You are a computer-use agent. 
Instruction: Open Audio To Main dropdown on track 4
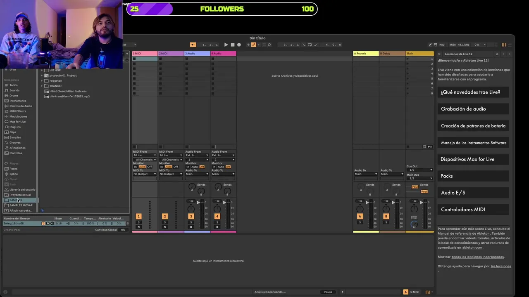click(x=223, y=174)
